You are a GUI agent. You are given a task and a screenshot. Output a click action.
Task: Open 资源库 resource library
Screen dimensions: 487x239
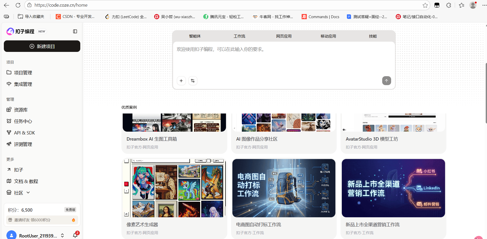pyautogui.click(x=42, y=110)
